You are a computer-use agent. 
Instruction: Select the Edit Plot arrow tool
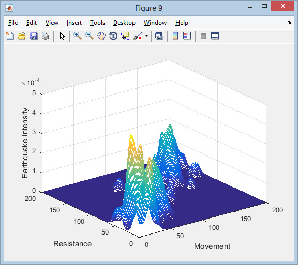[62, 36]
